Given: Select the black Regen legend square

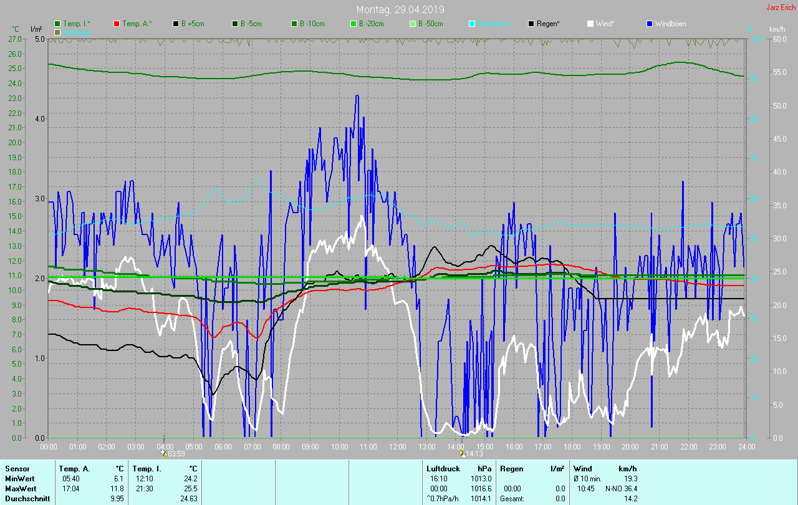Looking at the screenshot, I should (x=531, y=24).
